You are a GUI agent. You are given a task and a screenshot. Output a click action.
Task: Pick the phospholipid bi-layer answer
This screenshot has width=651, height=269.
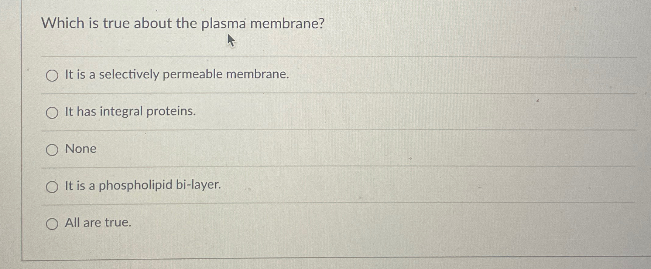[x=52, y=186]
